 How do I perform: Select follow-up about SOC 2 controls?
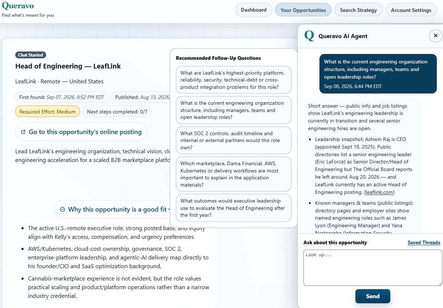[234, 140]
